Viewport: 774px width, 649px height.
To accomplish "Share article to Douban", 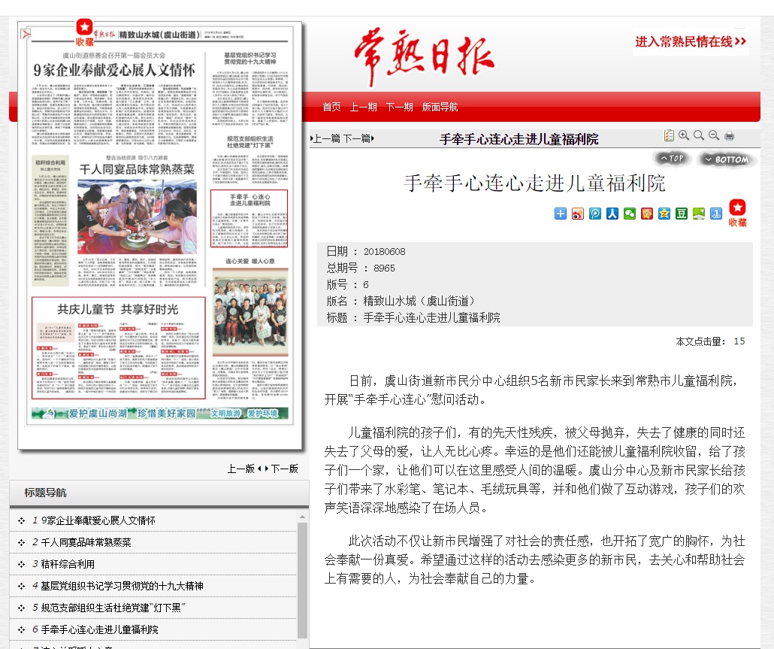I will (682, 214).
